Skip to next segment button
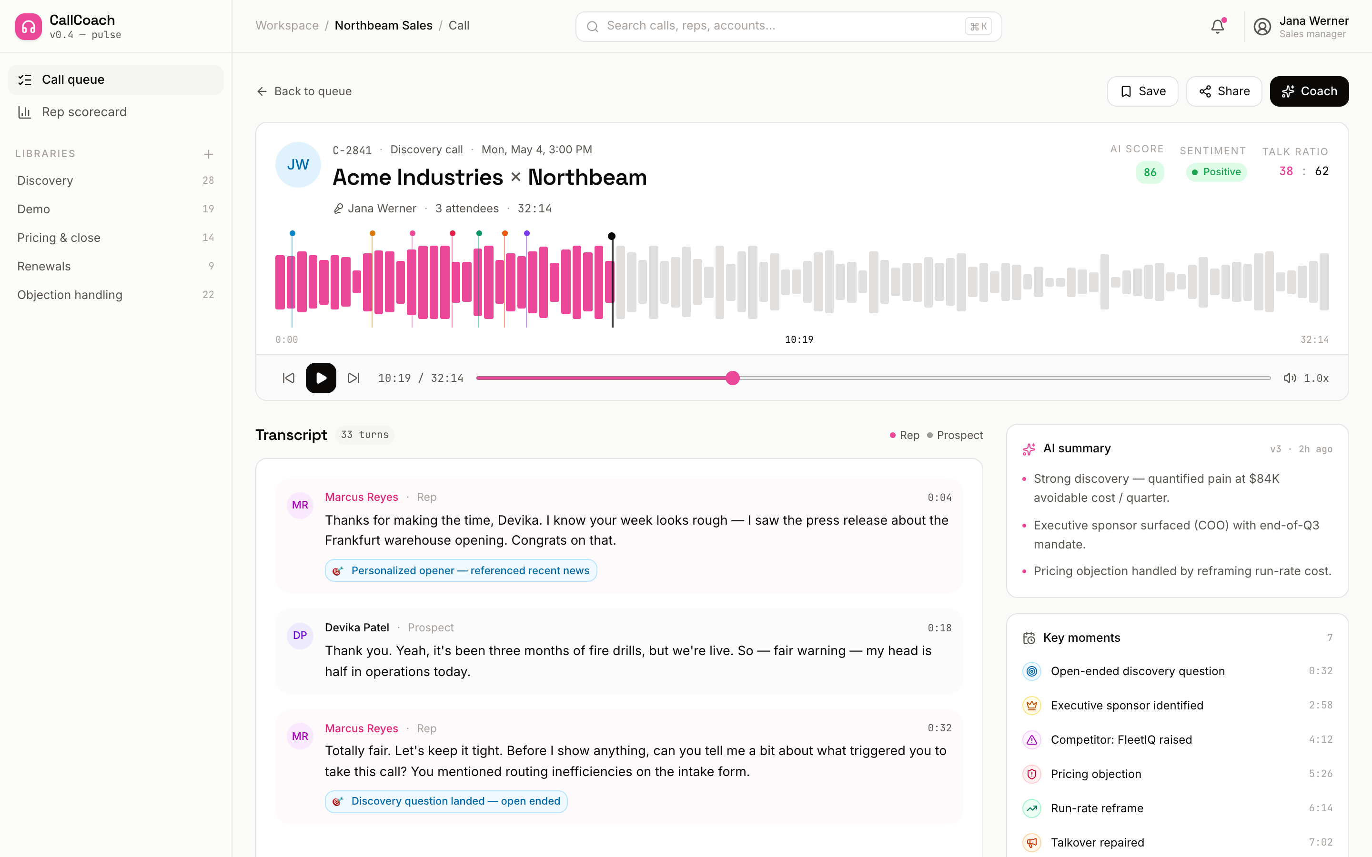Viewport: 1372px width, 857px height. [x=354, y=378]
